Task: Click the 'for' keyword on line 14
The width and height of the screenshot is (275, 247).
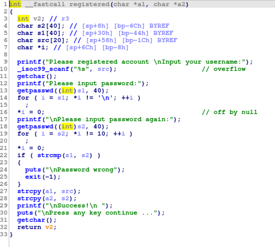Action: point(23,98)
